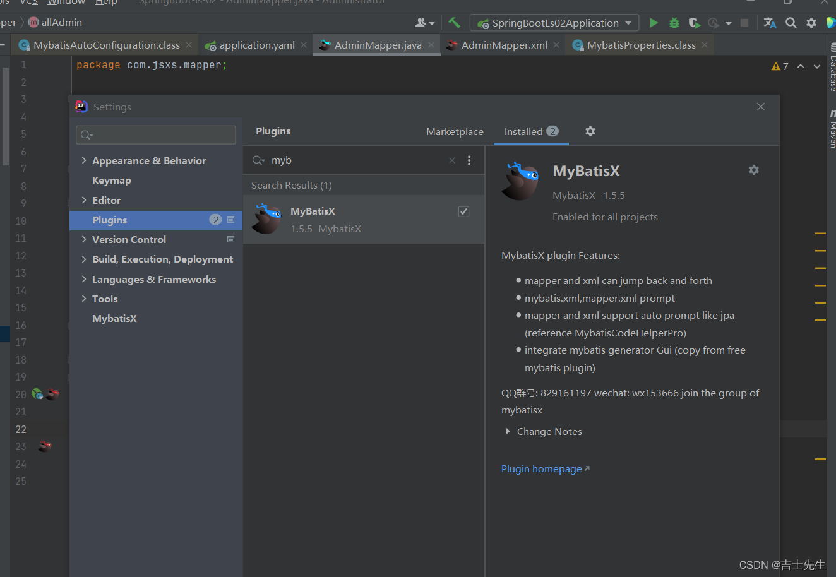Open the application.yaml editor tab
The image size is (836, 577).
click(257, 45)
